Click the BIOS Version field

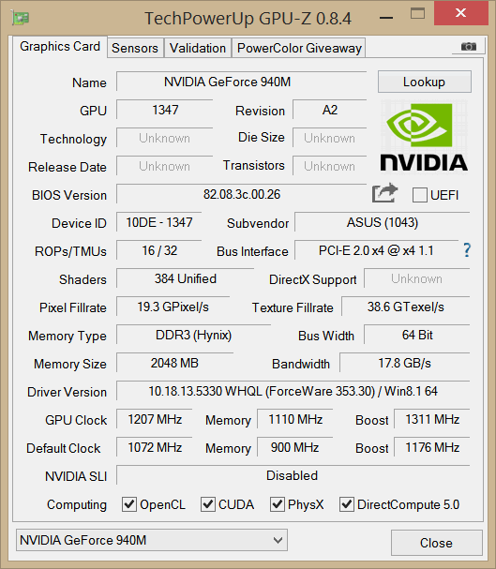coord(241,194)
